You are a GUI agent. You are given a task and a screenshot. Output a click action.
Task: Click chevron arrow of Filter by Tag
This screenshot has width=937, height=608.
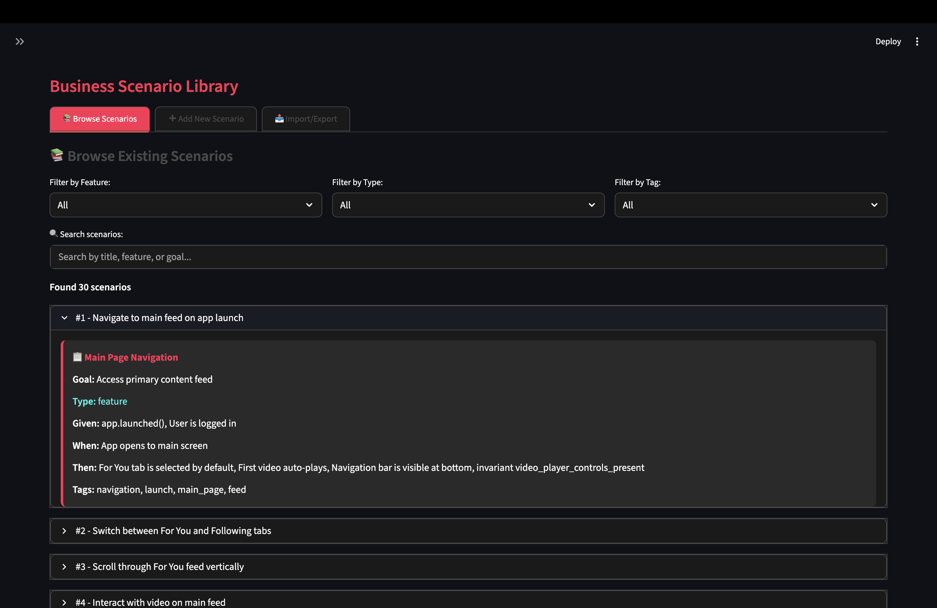coord(874,205)
